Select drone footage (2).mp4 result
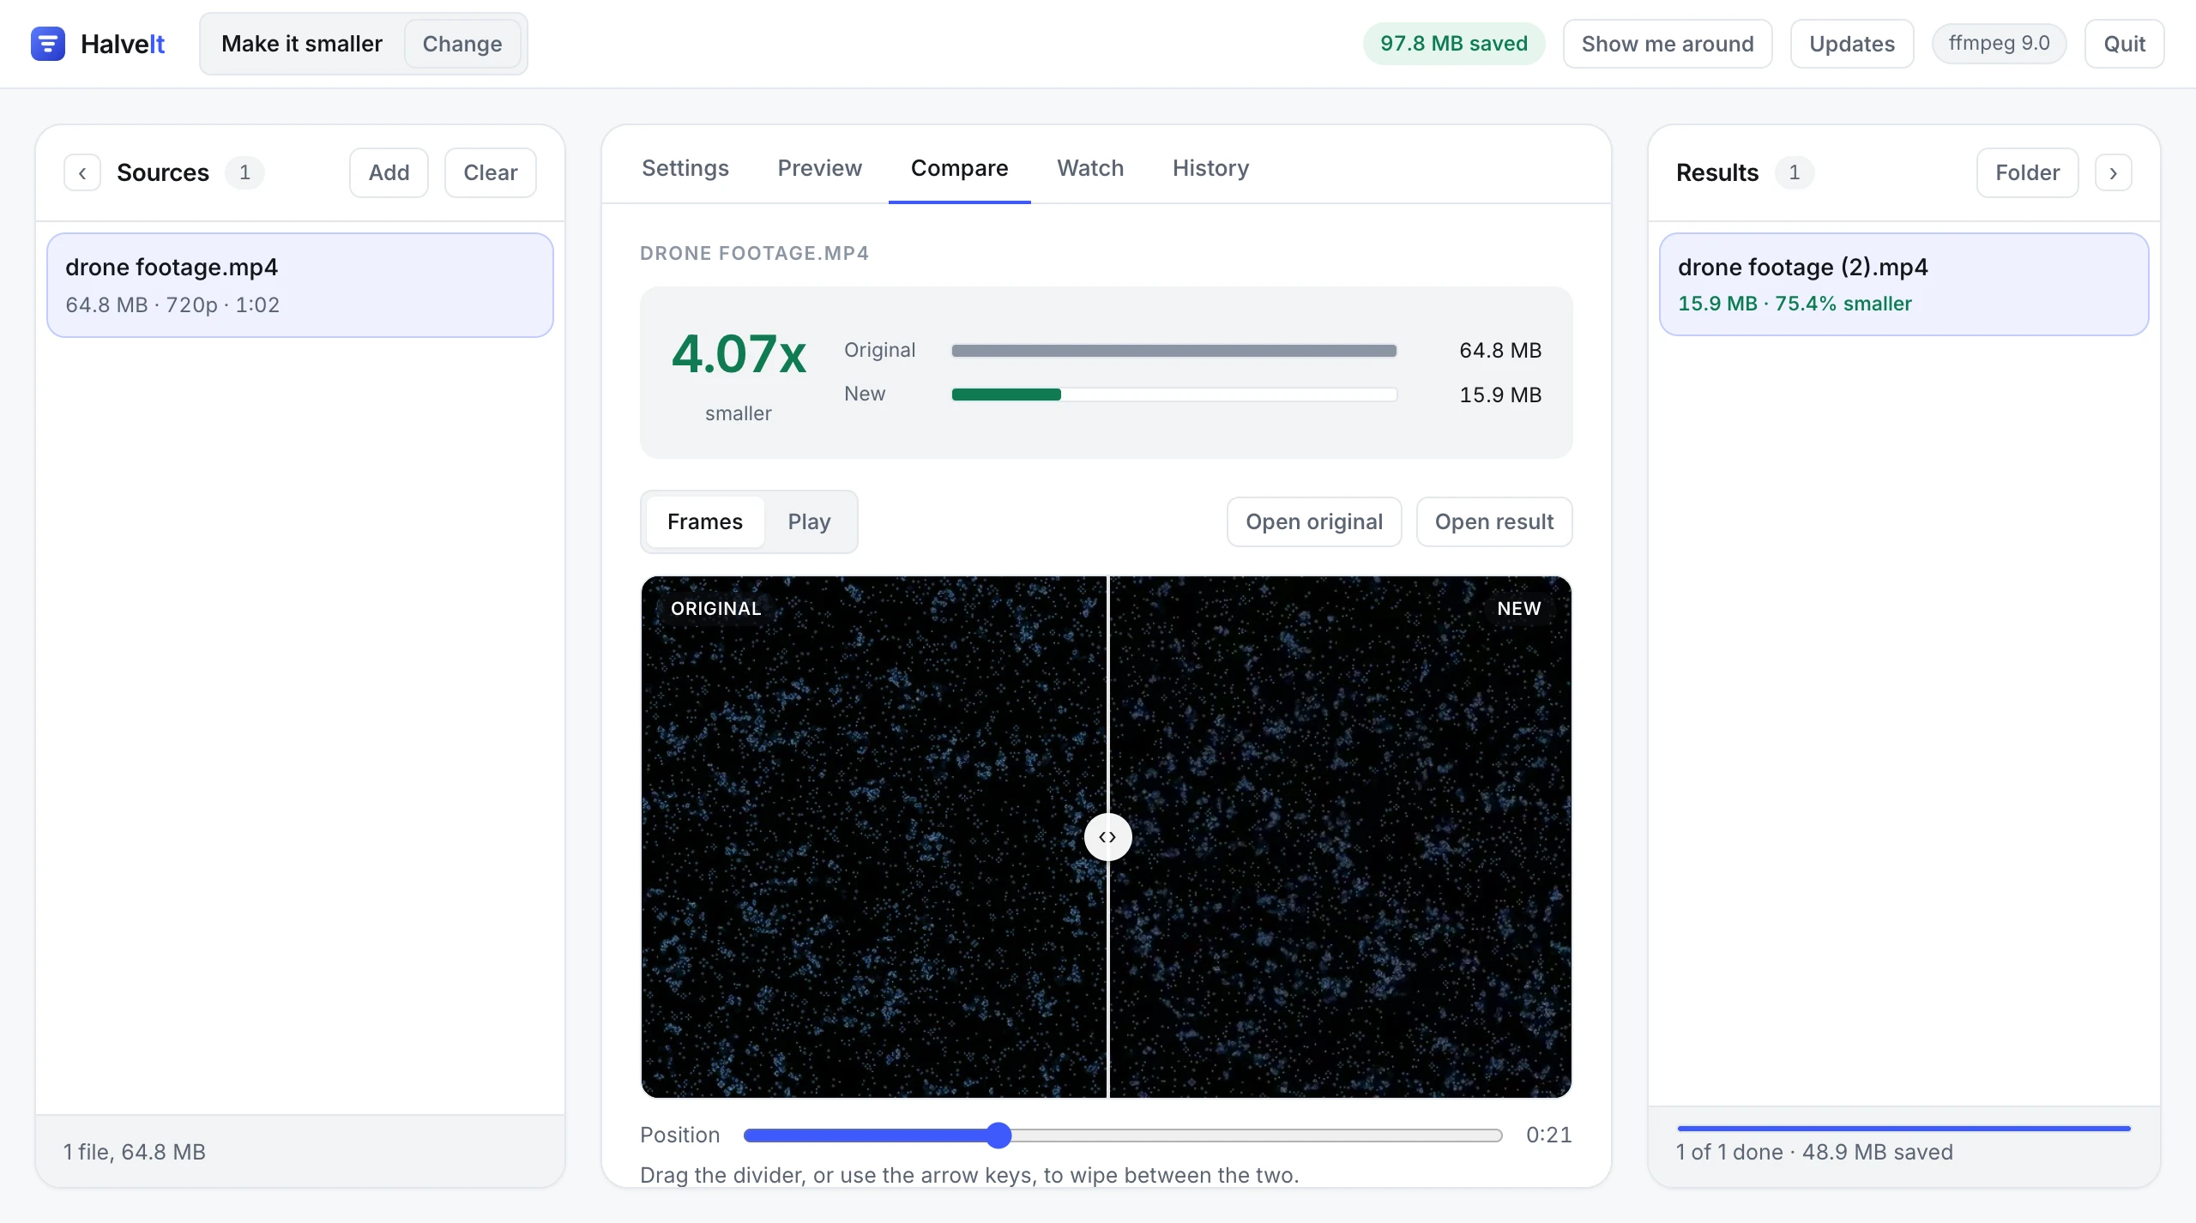 1903,284
